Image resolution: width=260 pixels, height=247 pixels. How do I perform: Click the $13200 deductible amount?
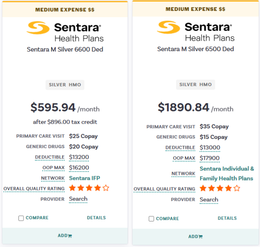point(79,157)
